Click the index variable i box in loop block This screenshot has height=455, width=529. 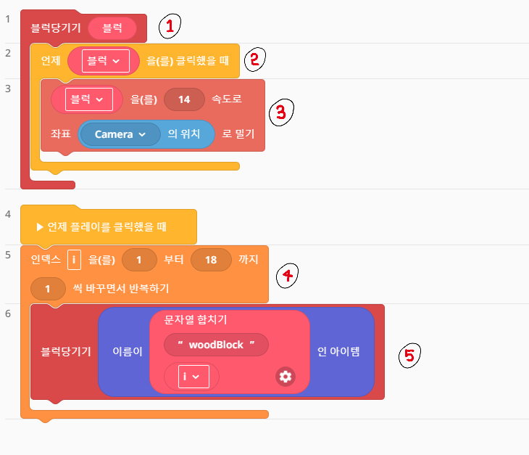[73, 259]
